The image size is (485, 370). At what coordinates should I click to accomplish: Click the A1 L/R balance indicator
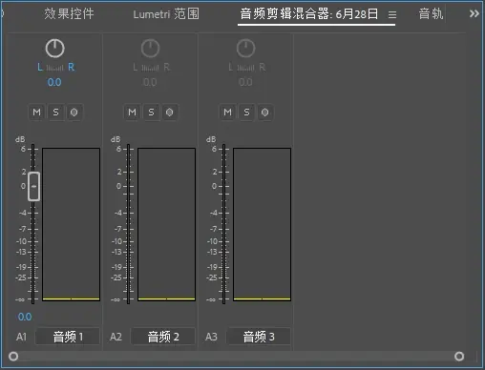tap(55, 68)
